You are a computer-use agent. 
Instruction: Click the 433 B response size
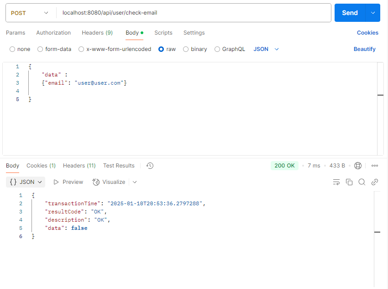click(337, 166)
